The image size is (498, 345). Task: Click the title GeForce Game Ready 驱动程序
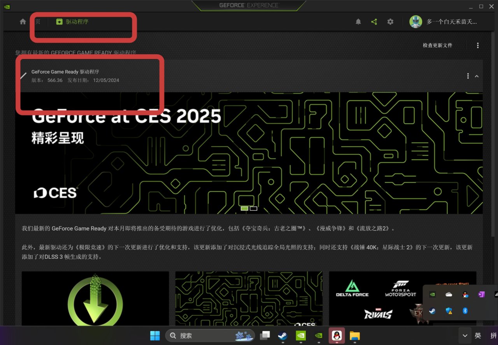coord(65,72)
